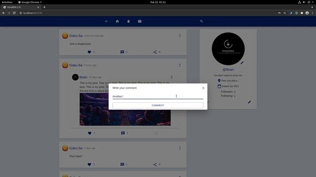Open Goku-Sa name on 'Post here?' post
The height and width of the screenshot is (177, 316).
[x=76, y=148]
